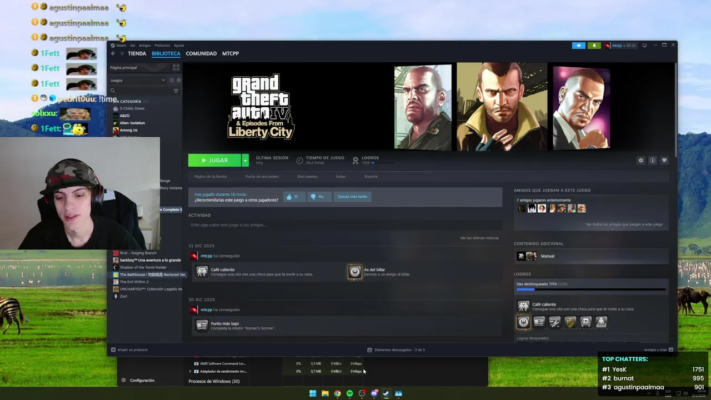Go back using the Steam back arrow
Image resolution: width=711 pixels, height=400 pixels.
[x=113, y=53]
